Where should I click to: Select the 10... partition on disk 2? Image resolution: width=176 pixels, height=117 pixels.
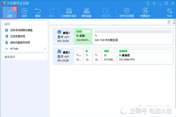[88, 56]
